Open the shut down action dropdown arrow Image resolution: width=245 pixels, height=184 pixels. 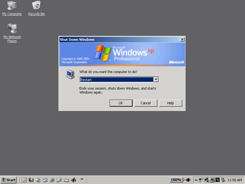pyautogui.click(x=156, y=79)
